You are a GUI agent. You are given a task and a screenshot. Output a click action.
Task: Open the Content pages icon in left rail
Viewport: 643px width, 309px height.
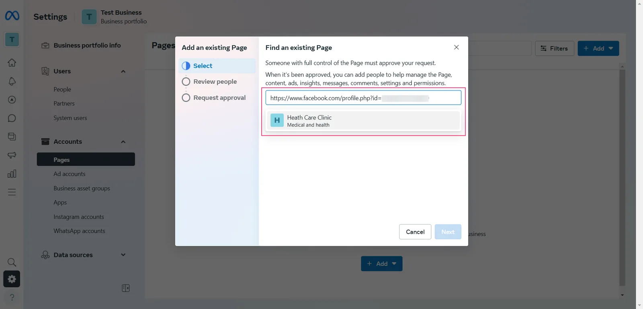click(x=12, y=137)
